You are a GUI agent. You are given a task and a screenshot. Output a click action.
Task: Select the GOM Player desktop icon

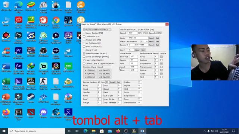43,21
